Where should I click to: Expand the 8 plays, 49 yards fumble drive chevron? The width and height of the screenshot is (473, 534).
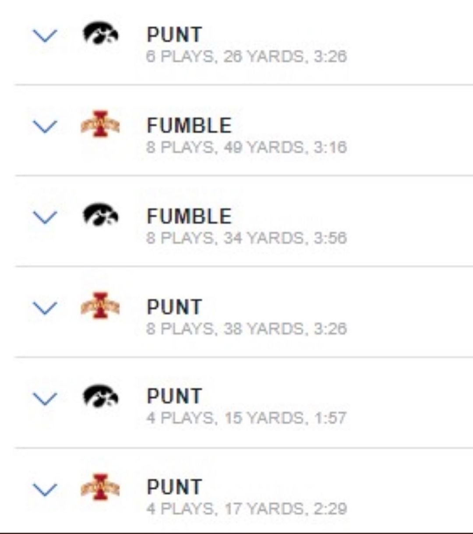pyautogui.click(x=46, y=127)
